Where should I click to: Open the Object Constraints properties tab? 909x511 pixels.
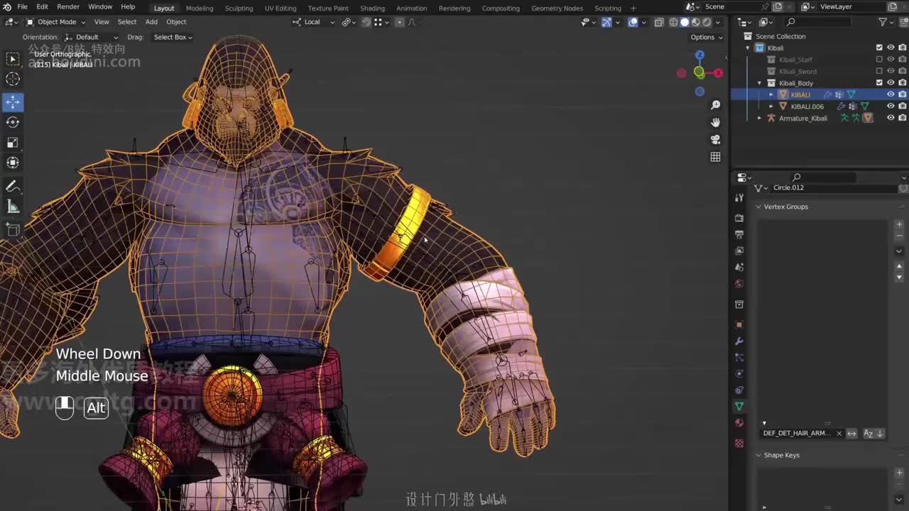(x=739, y=390)
